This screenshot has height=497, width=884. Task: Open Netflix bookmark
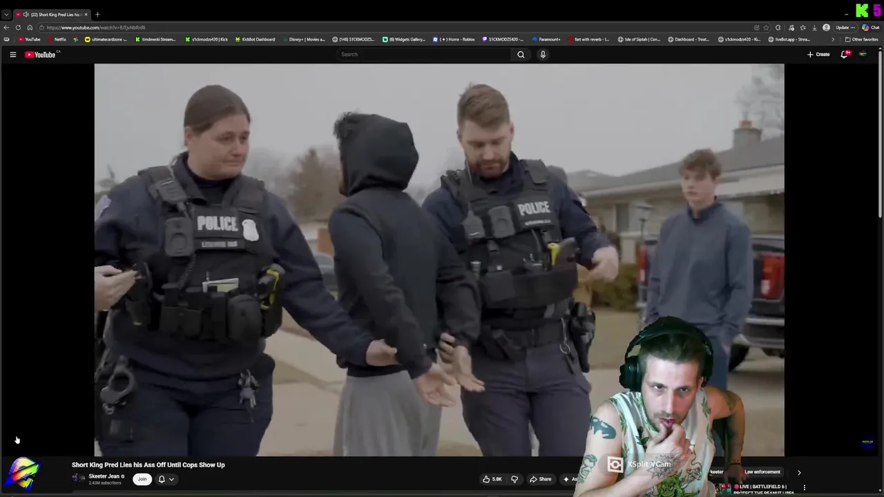click(x=57, y=39)
